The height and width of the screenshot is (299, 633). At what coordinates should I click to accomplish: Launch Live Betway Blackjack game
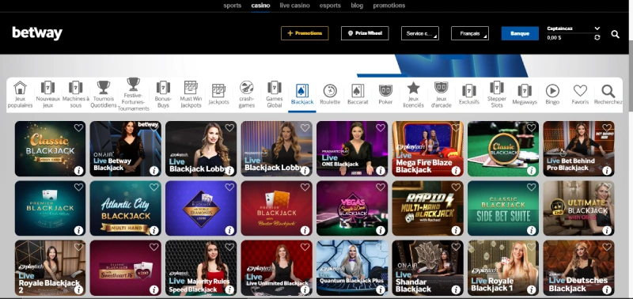tap(125, 149)
